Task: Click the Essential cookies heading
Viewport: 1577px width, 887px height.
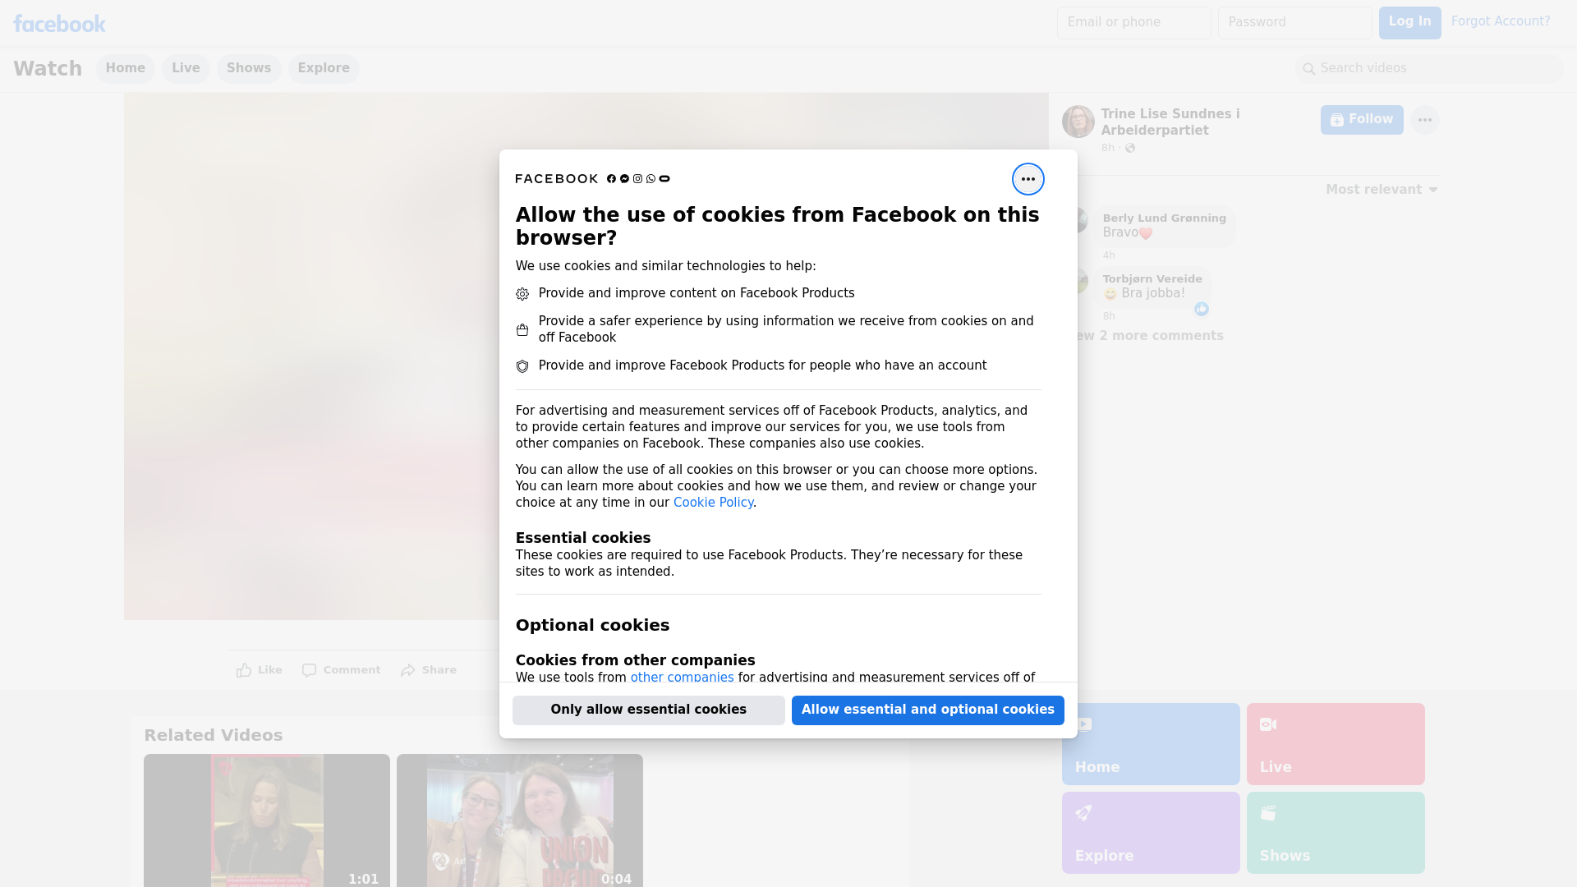Action: pos(583,538)
